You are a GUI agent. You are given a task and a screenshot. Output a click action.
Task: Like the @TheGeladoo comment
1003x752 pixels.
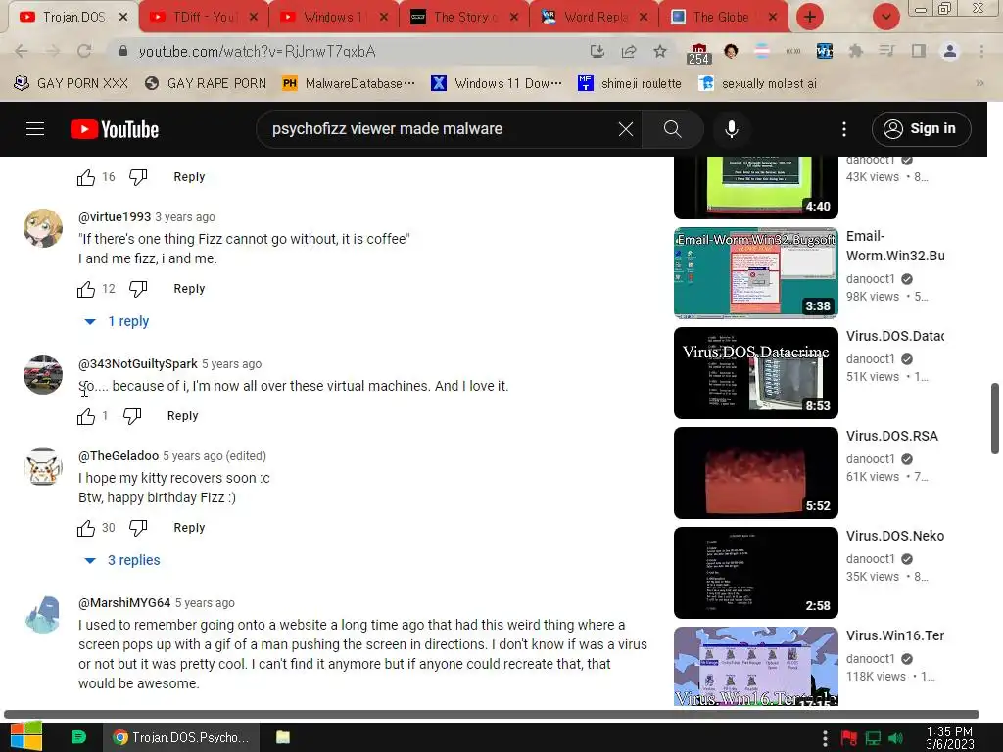pos(86,528)
